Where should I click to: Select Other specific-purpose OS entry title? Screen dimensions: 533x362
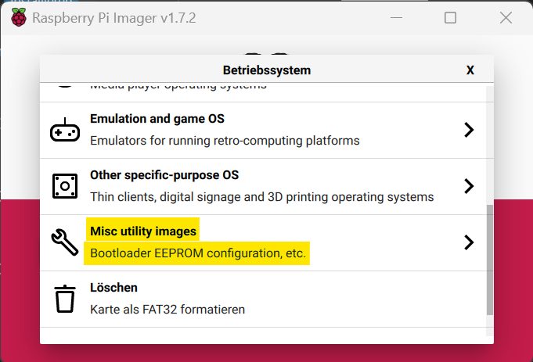click(164, 175)
